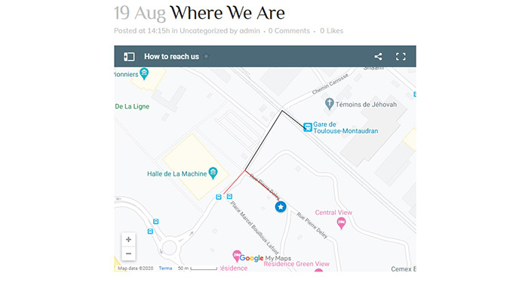Open the Where We Are post title

click(227, 13)
